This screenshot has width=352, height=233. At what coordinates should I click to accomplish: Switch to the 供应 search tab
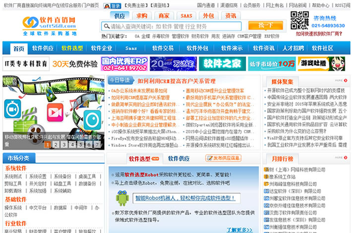tap(119, 16)
